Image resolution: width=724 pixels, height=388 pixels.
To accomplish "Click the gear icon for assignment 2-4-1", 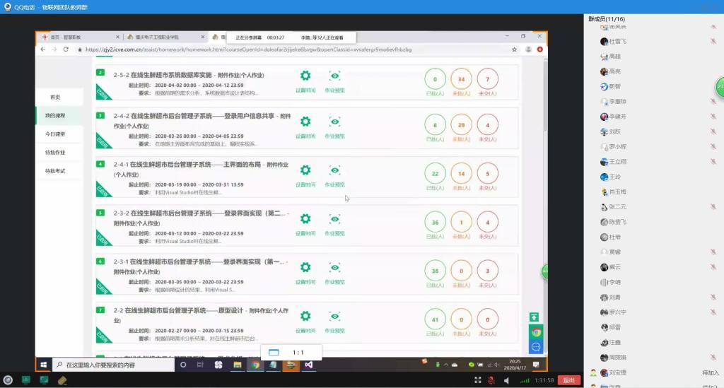I will [305, 170].
